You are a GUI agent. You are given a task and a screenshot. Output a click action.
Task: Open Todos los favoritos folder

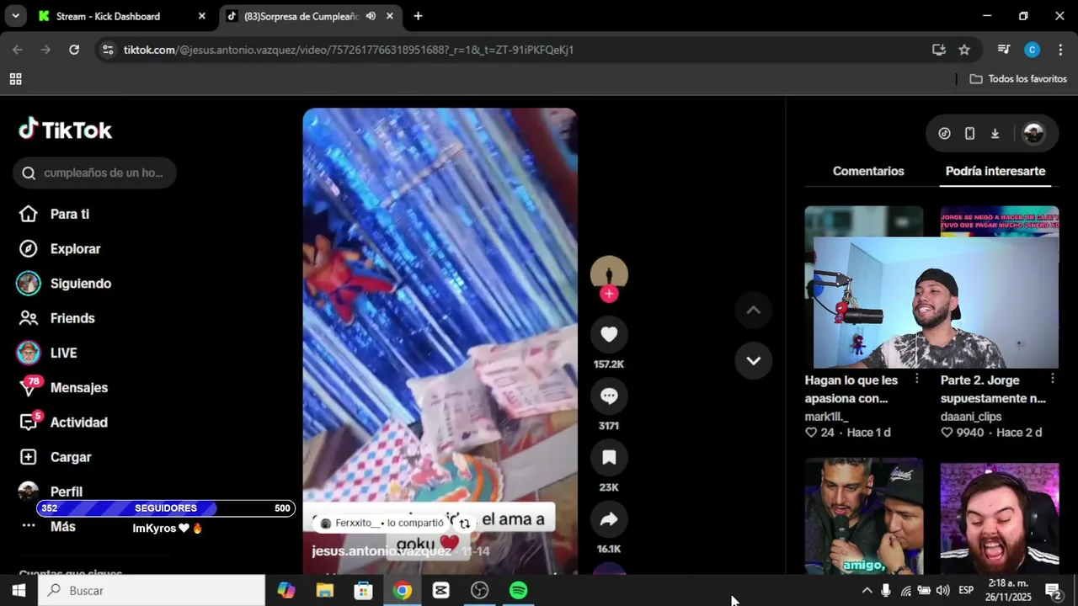pos(1018,78)
